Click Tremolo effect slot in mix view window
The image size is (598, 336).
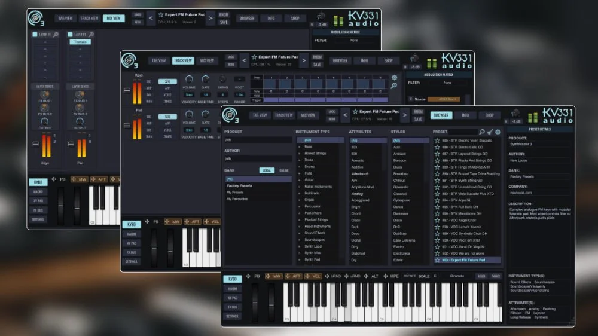click(x=80, y=42)
